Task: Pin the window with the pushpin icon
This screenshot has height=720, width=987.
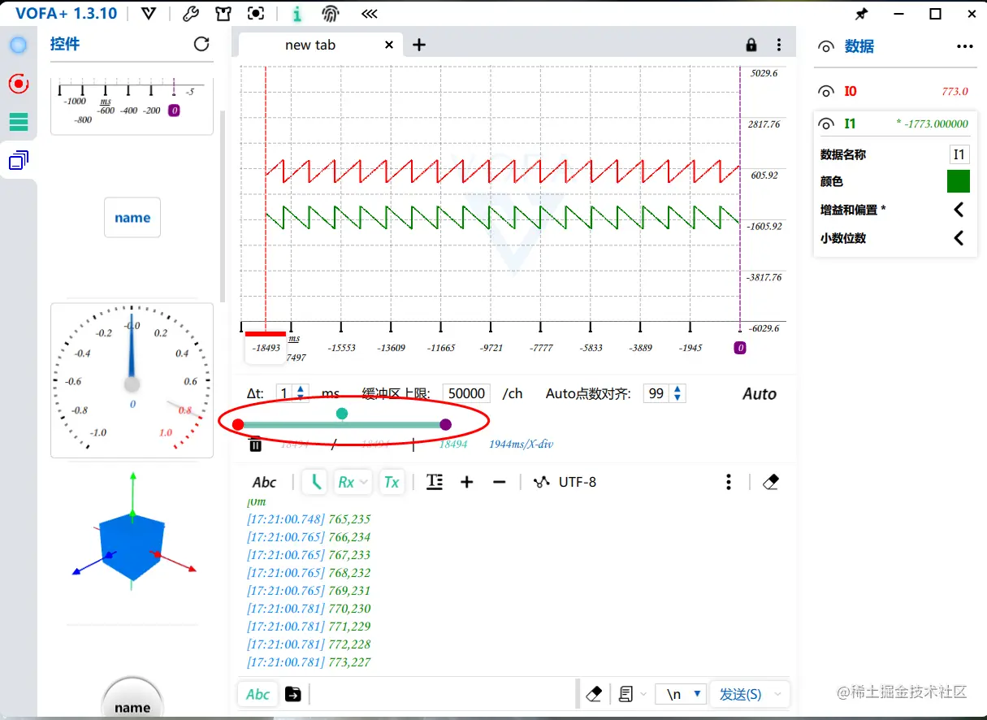Action: tap(861, 14)
